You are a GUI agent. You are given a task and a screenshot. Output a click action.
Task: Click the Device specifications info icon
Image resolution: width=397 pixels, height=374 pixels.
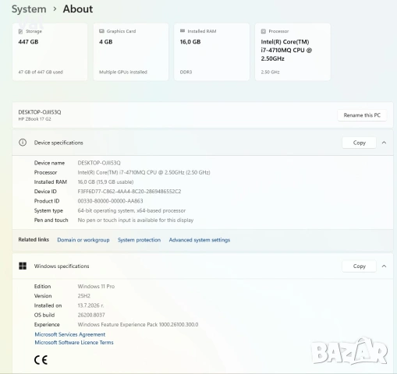23,143
